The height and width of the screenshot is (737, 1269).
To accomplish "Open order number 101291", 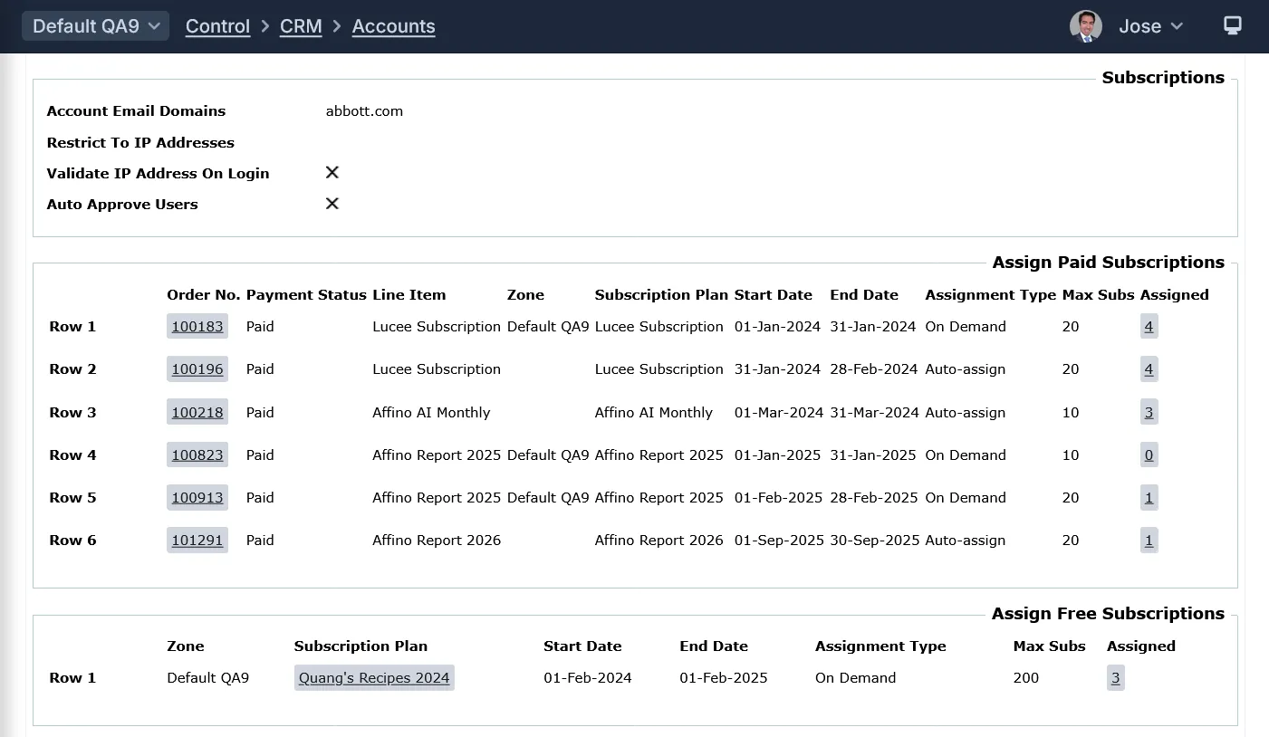I will click(197, 541).
